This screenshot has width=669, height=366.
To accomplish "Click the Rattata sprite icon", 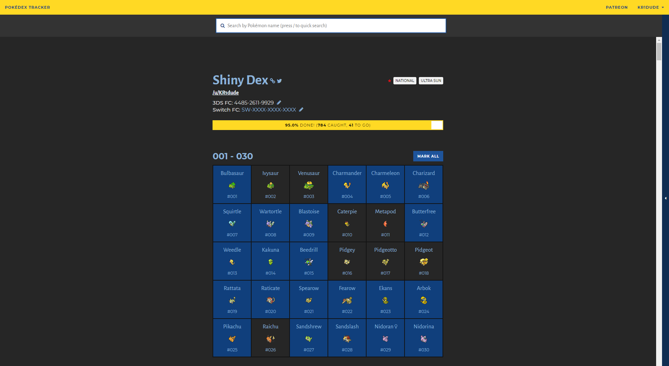I will click(232, 300).
